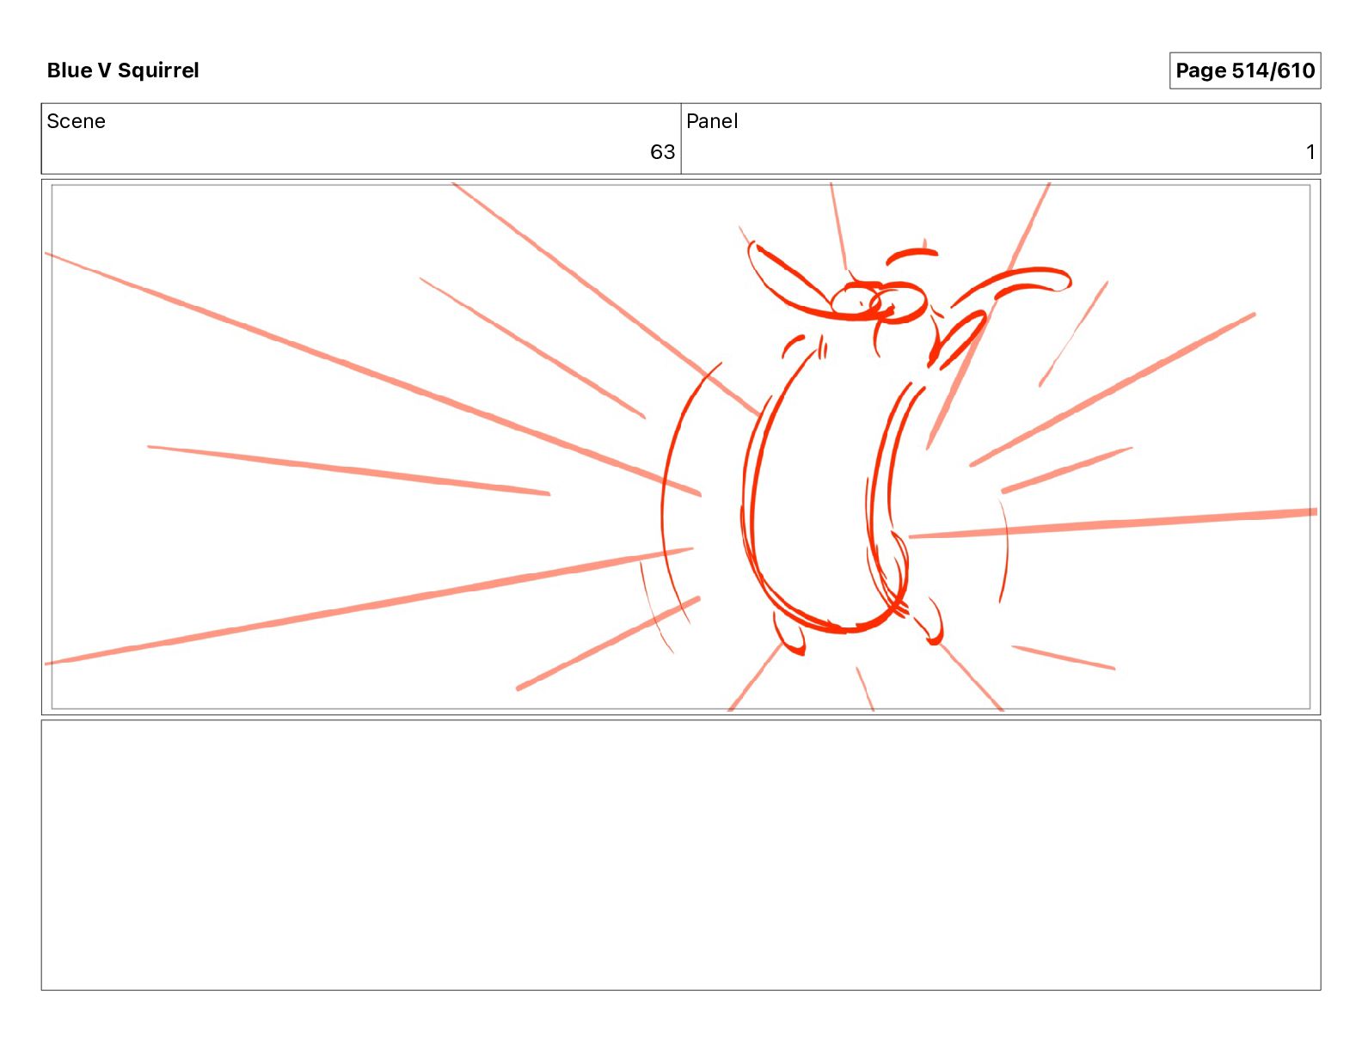Click the empty notes box below the sketch
The image size is (1362, 1052).
tap(681, 855)
